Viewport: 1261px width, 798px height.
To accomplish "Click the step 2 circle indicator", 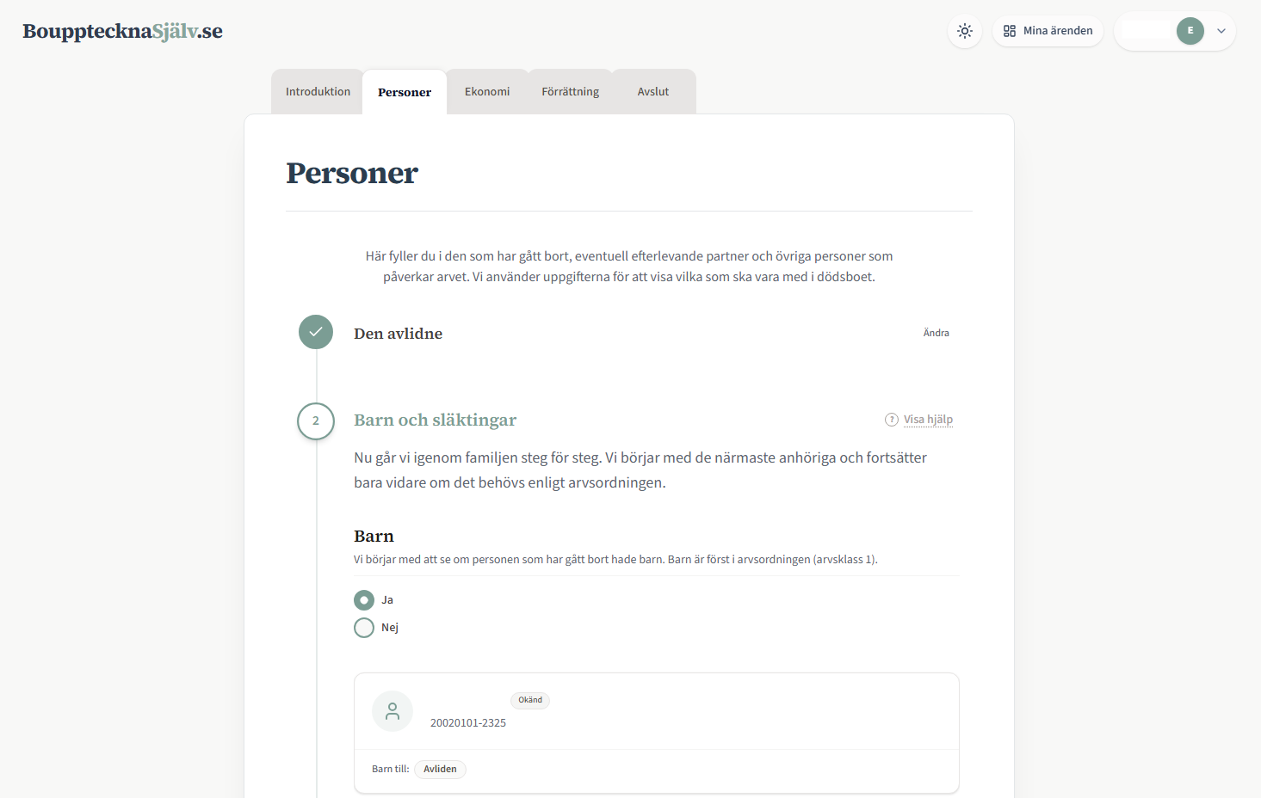I will coord(316,421).
